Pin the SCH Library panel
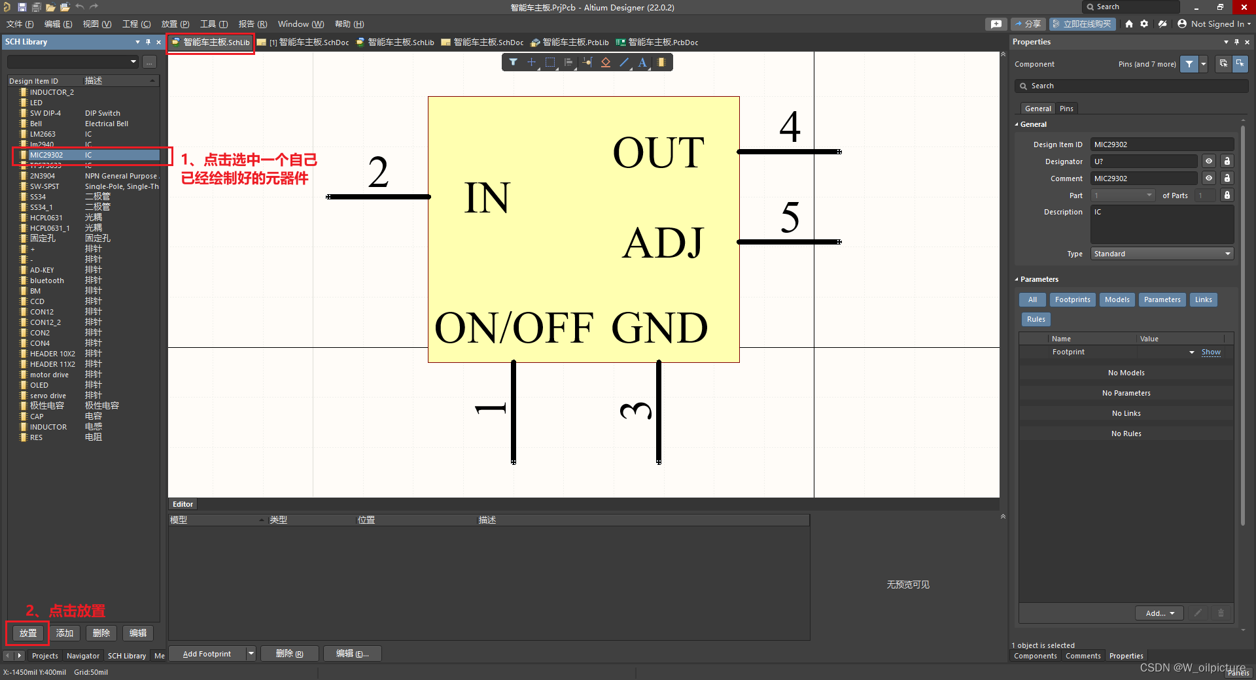The width and height of the screenshot is (1256, 680). [148, 42]
